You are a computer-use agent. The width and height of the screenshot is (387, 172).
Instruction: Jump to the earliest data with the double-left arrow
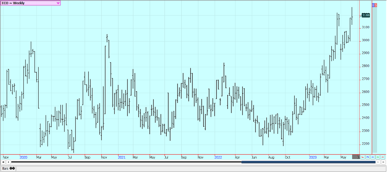pos(3,162)
